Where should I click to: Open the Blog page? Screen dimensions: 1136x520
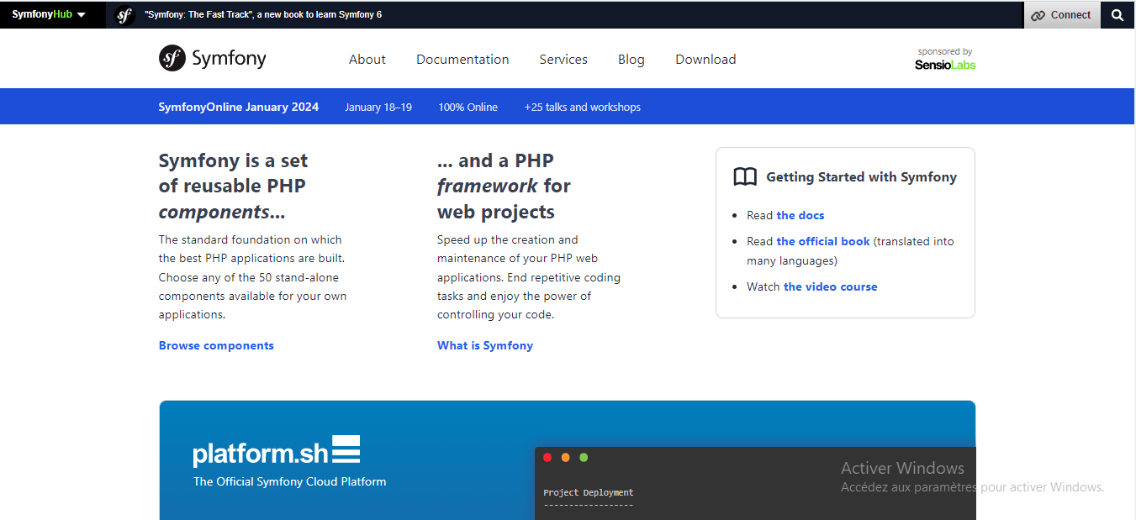coord(631,60)
